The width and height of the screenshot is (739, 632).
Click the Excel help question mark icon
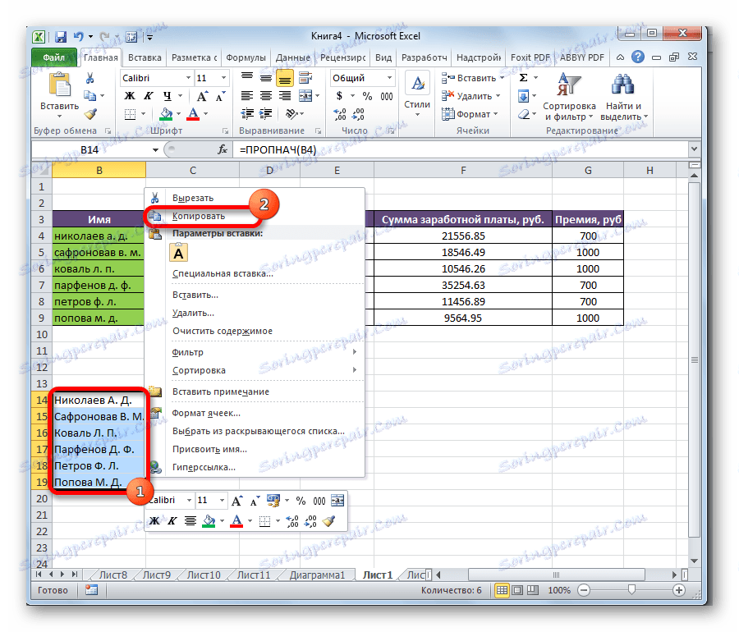click(638, 57)
